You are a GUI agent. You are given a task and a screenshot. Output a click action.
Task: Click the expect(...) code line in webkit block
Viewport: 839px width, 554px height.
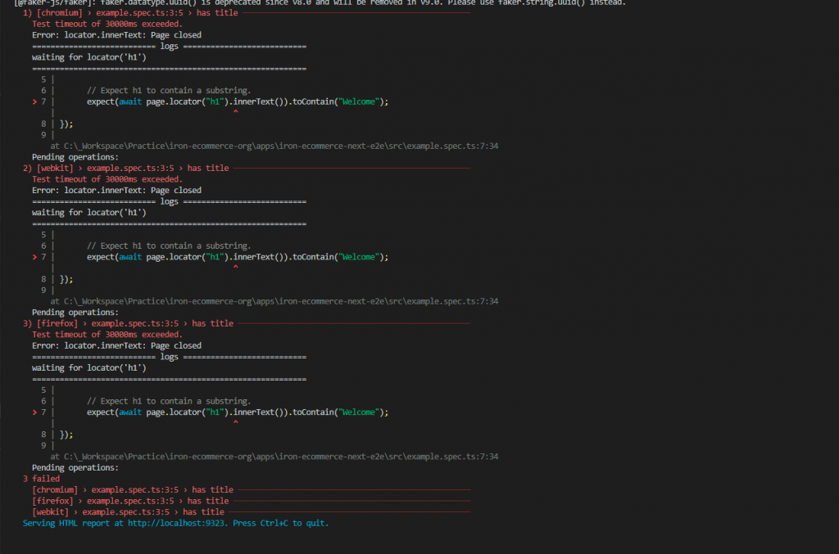coord(238,257)
